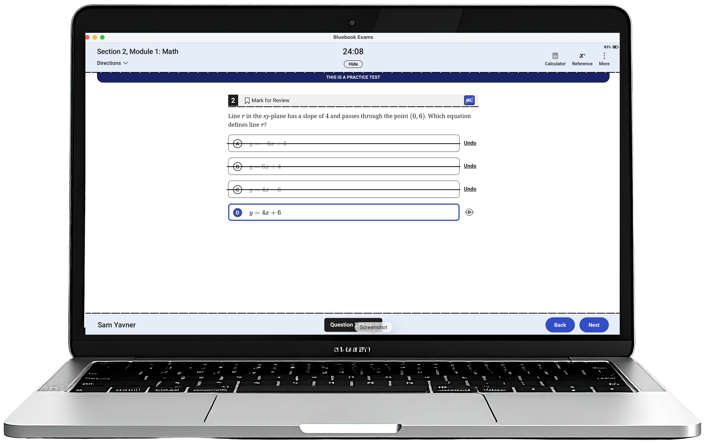Hide the countdown timer
Screen dimensions: 705x444
point(353,64)
